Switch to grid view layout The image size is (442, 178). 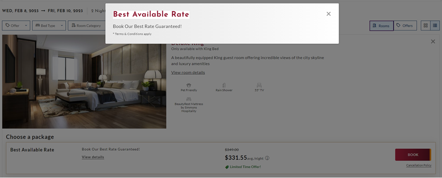pos(426,26)
